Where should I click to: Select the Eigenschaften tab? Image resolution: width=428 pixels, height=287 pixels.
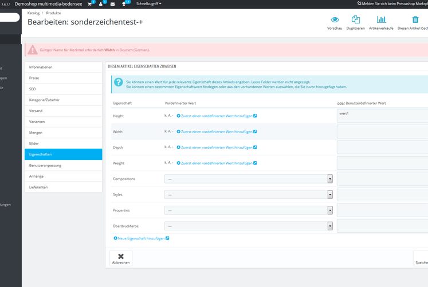click(64, 154)
